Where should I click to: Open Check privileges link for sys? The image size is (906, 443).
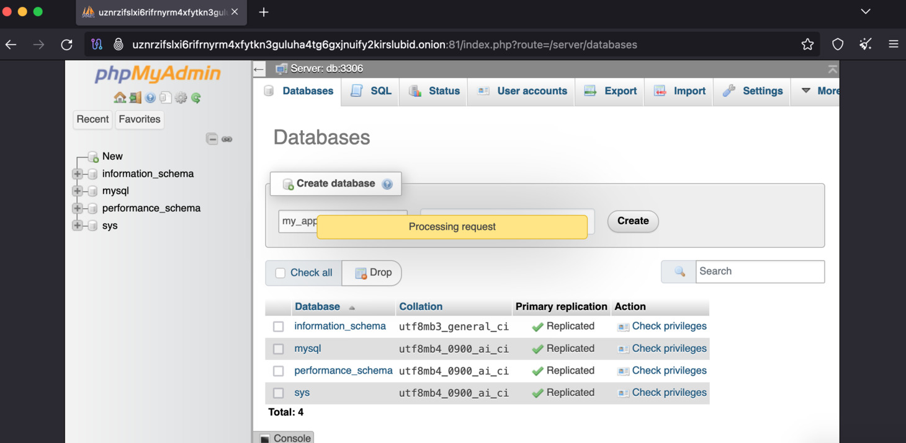[x=669, y=393]
